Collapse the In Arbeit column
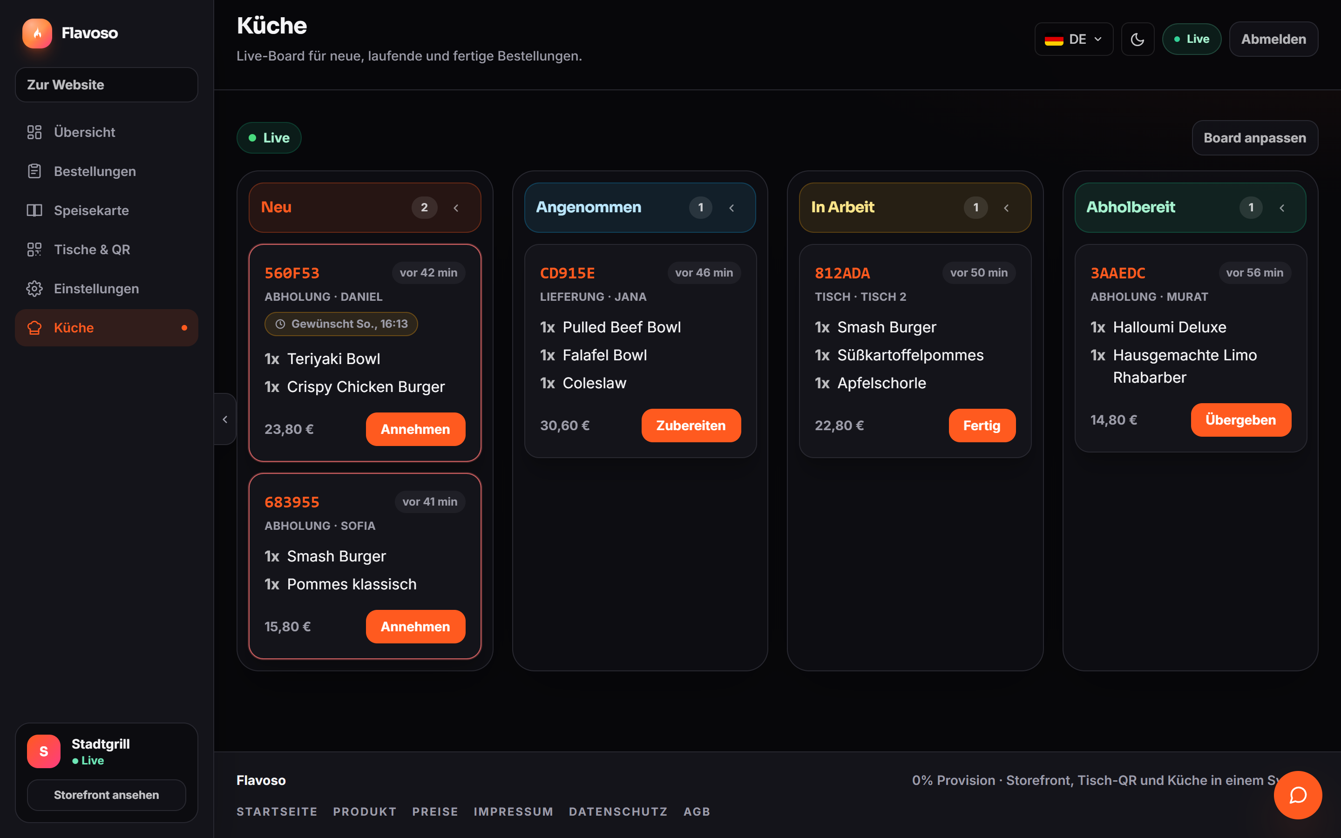The width and height of the screenshot is (1341, 838). pos(1006,208)
